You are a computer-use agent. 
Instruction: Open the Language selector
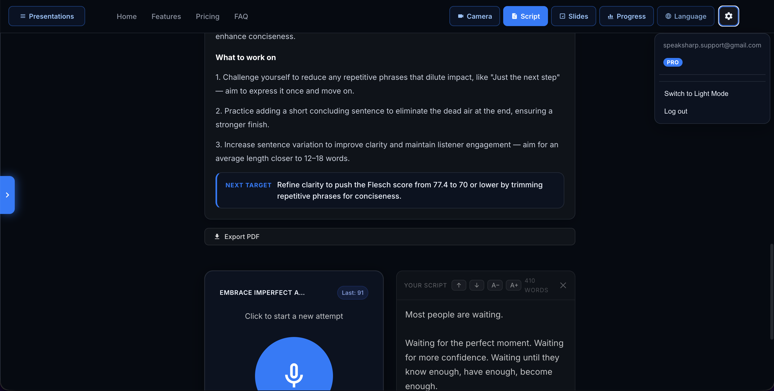[685, 16]
